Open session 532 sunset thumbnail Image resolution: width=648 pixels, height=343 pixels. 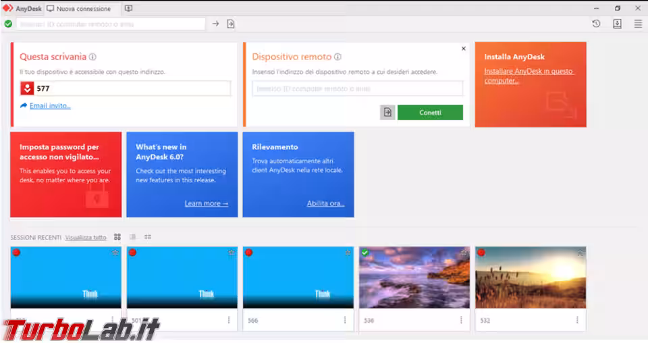point(531,278)
